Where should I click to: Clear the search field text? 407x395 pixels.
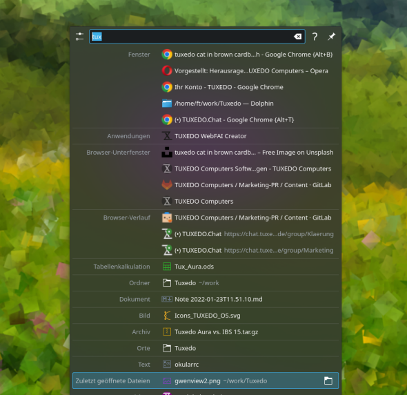[x=298, y=37]
